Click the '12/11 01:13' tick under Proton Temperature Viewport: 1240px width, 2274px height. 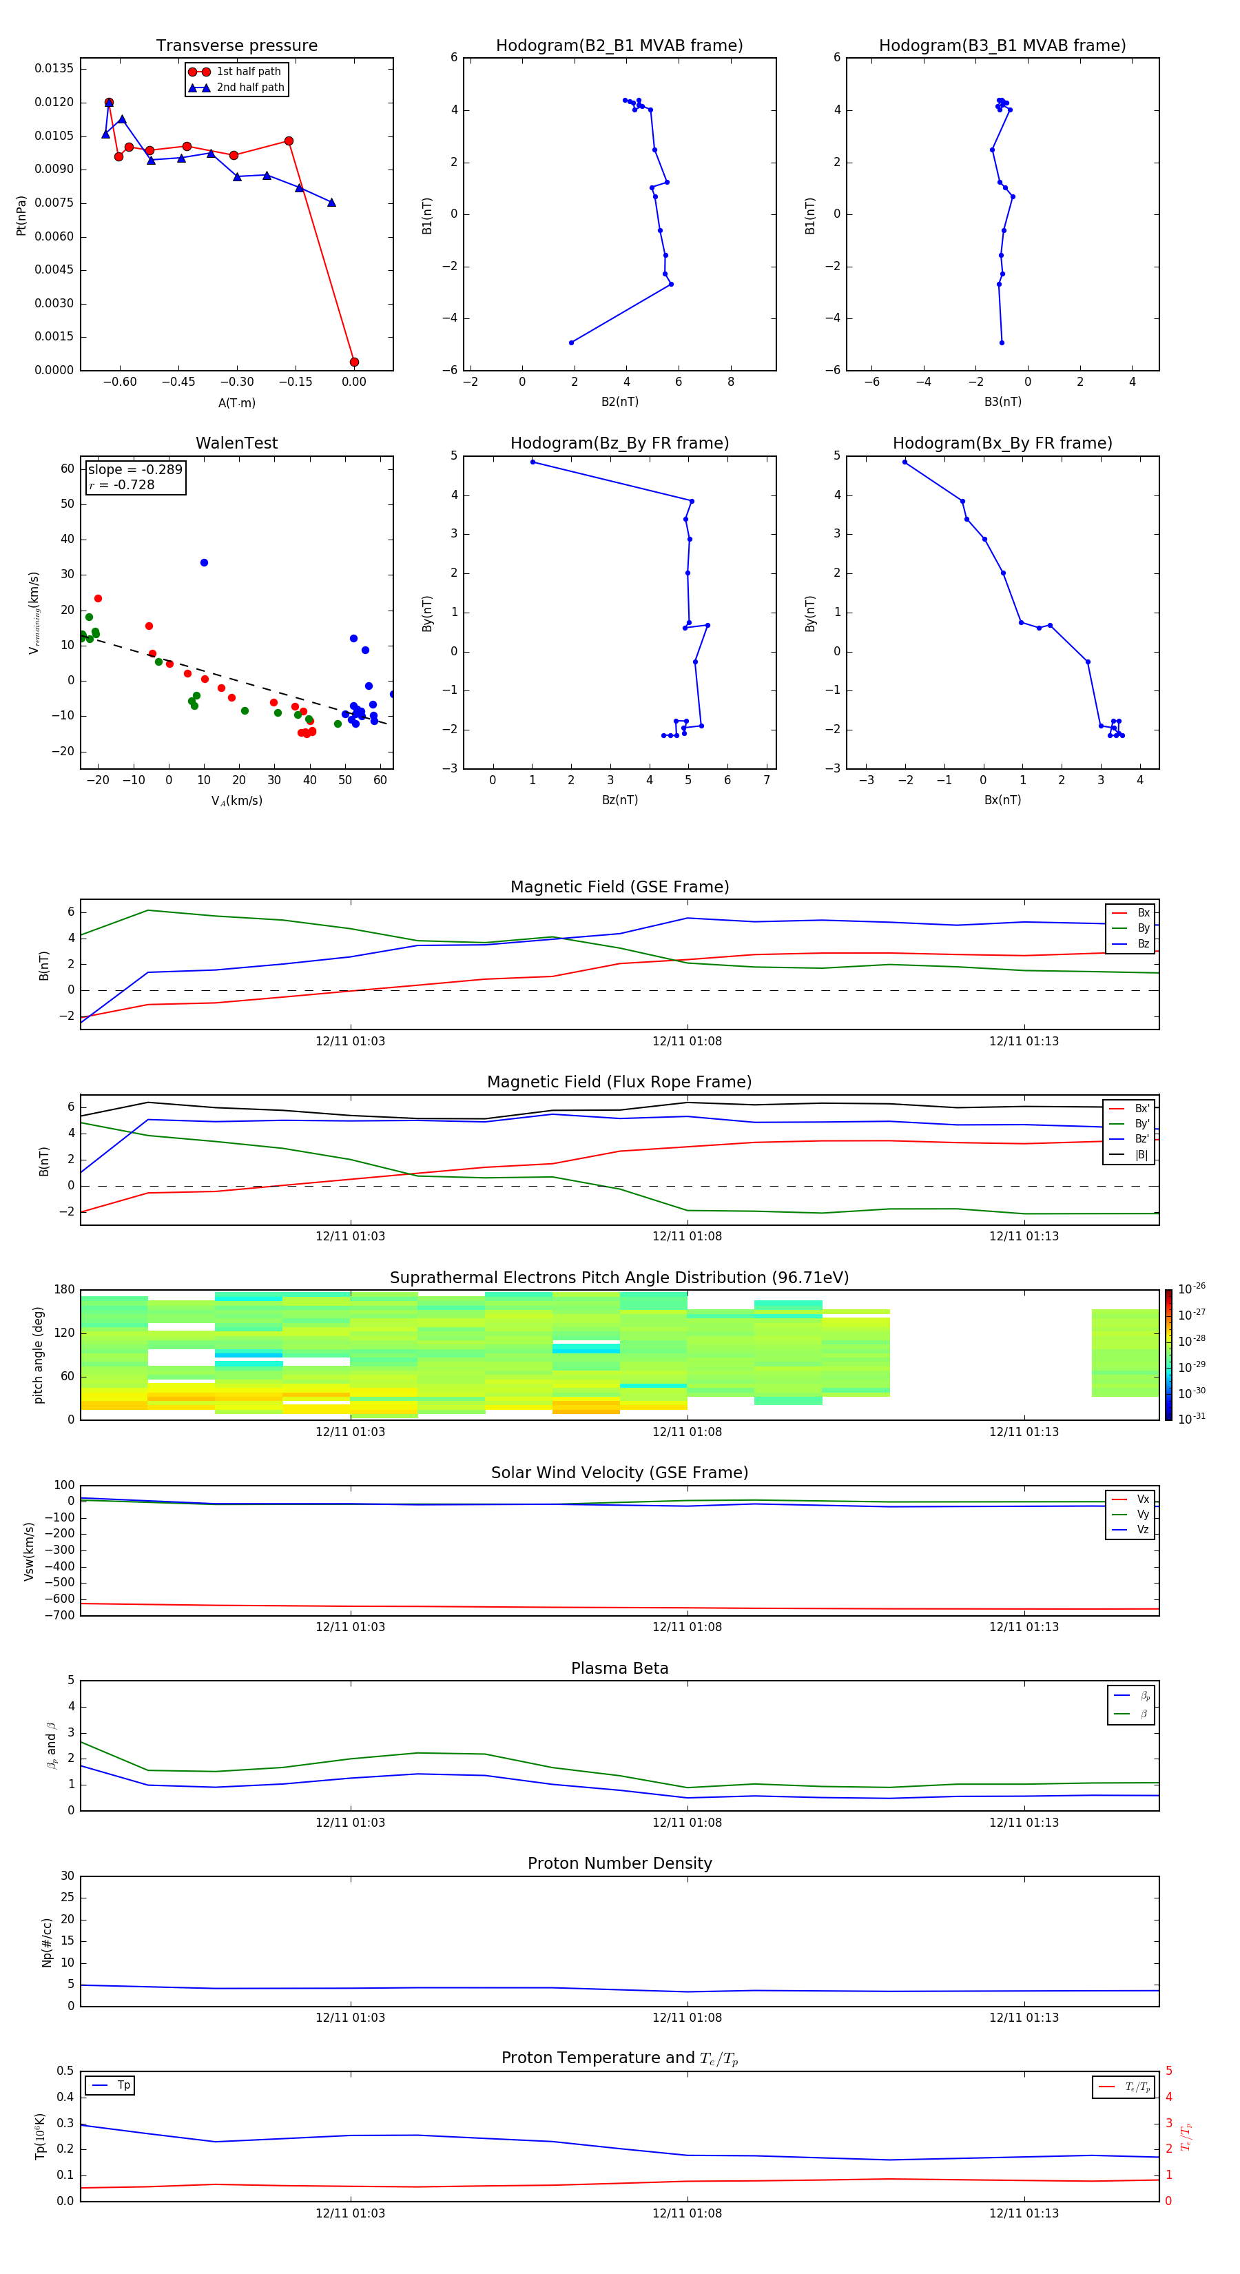click(x=1024, y=2214)
